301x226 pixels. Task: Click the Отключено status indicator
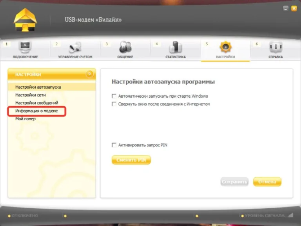click(23, 216)
